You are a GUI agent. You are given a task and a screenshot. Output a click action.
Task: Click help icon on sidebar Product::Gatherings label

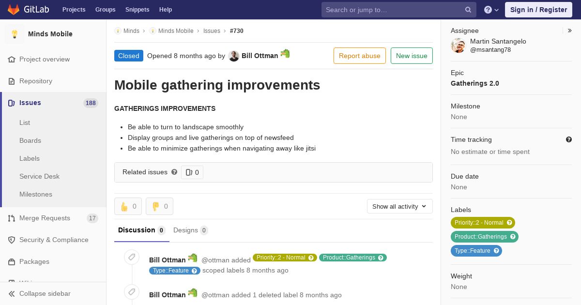click(x=513, y=237)
